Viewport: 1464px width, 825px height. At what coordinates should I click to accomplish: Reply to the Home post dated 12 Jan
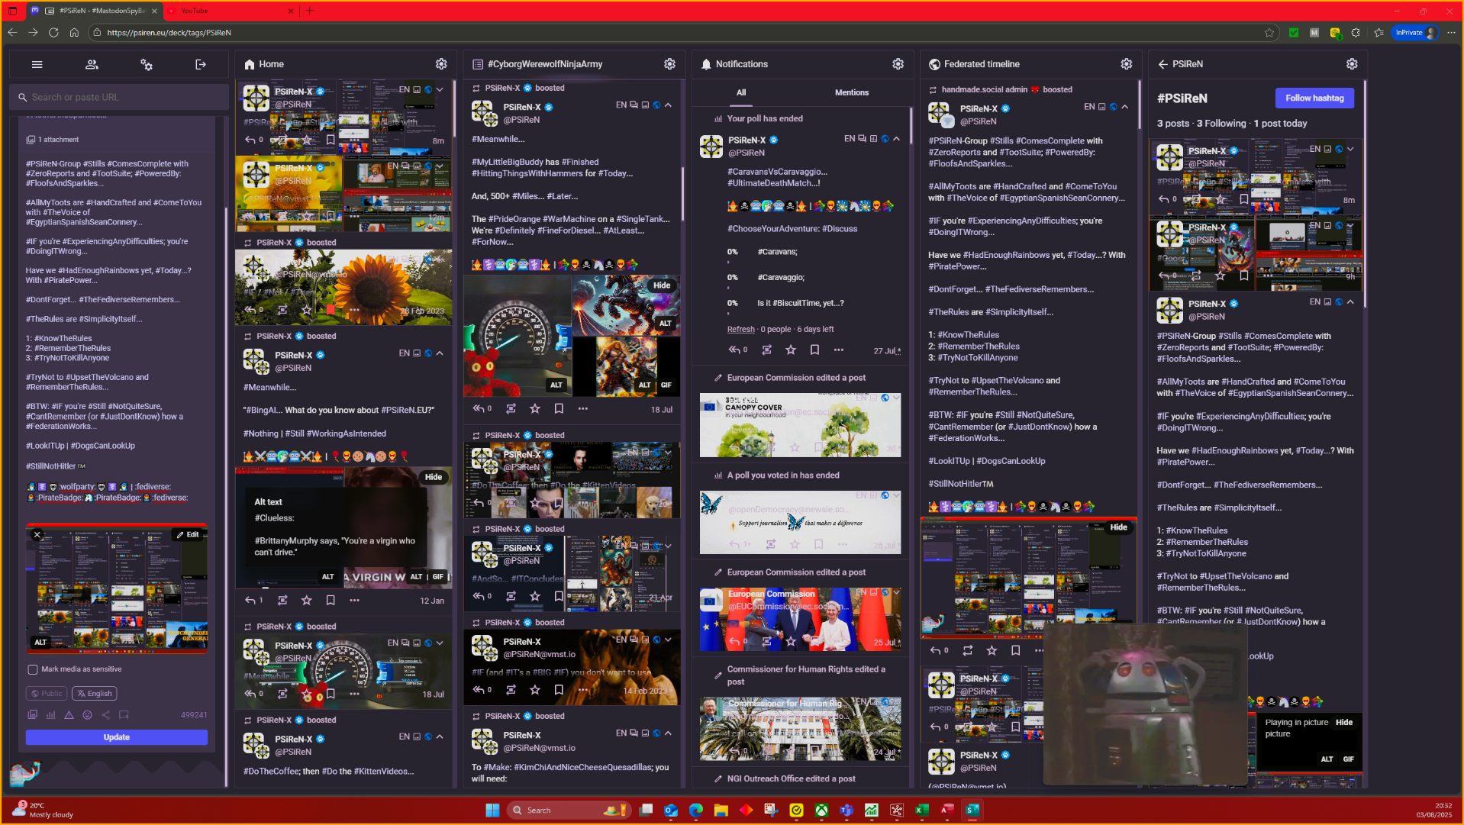point(250,601)
